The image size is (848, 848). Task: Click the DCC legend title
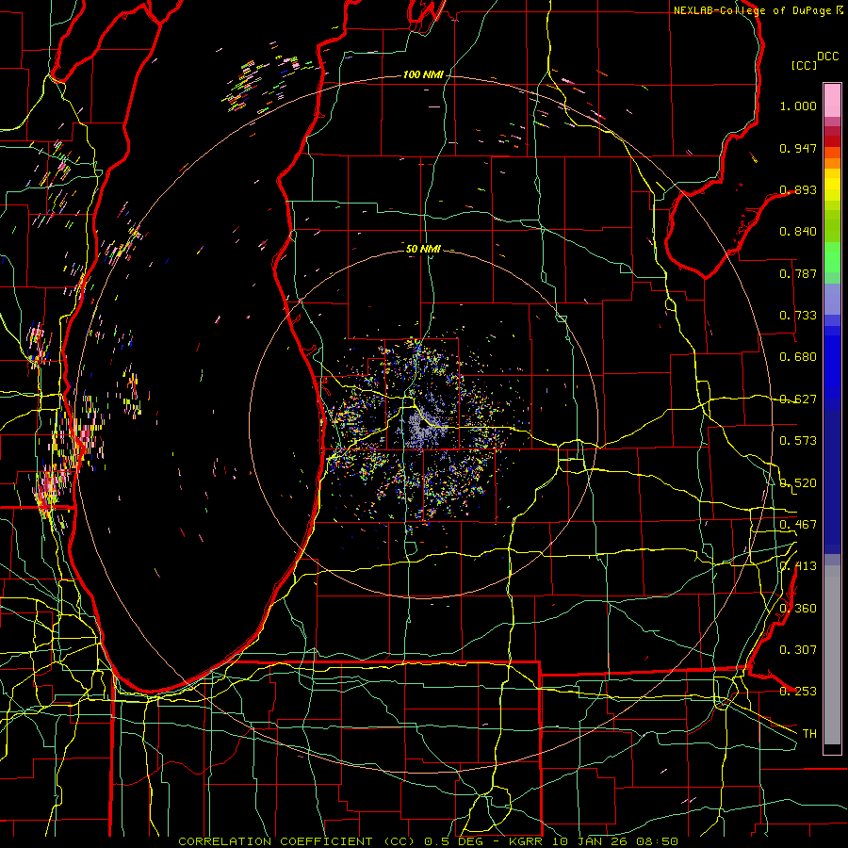(827, 57)
